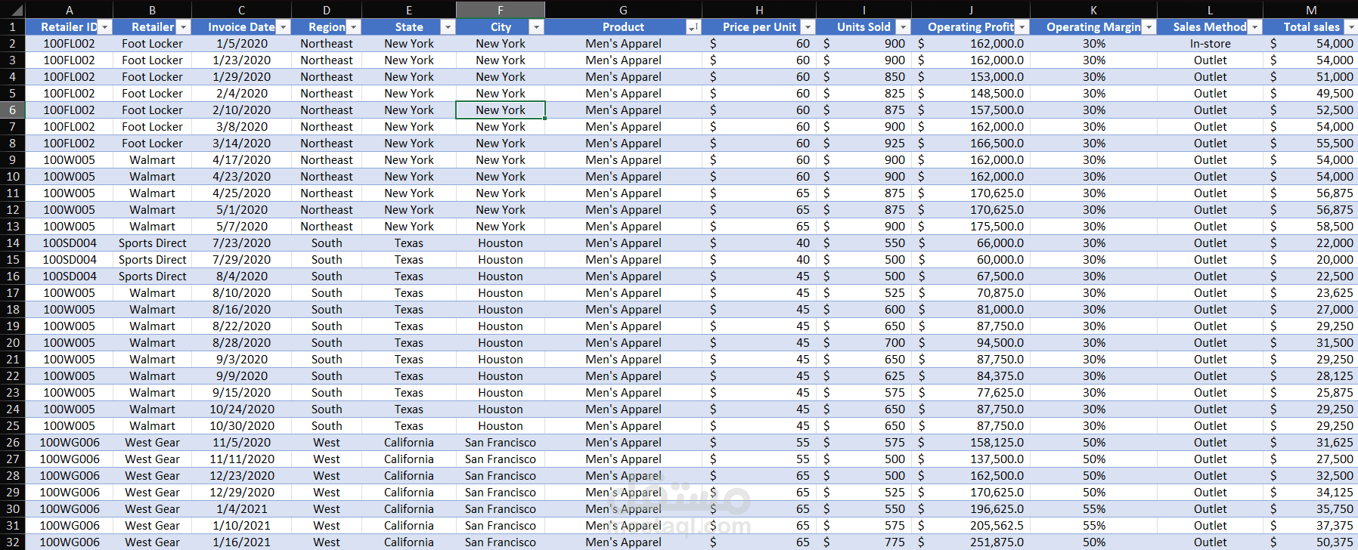1358x550 pixels.
Task: Select row 26 header number
Action: coord(13,442)
